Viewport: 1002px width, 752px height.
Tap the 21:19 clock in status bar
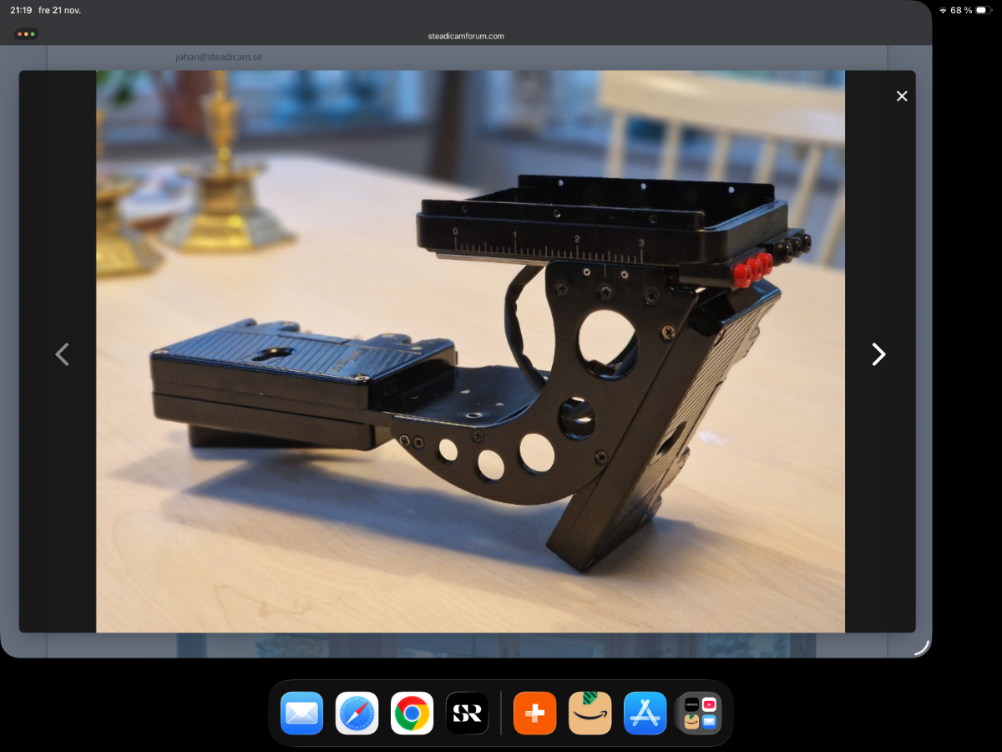point(21,10)
